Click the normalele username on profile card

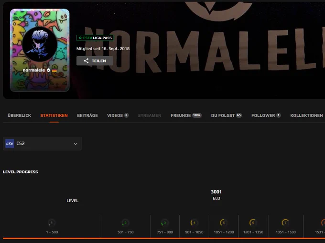(34, 70)
